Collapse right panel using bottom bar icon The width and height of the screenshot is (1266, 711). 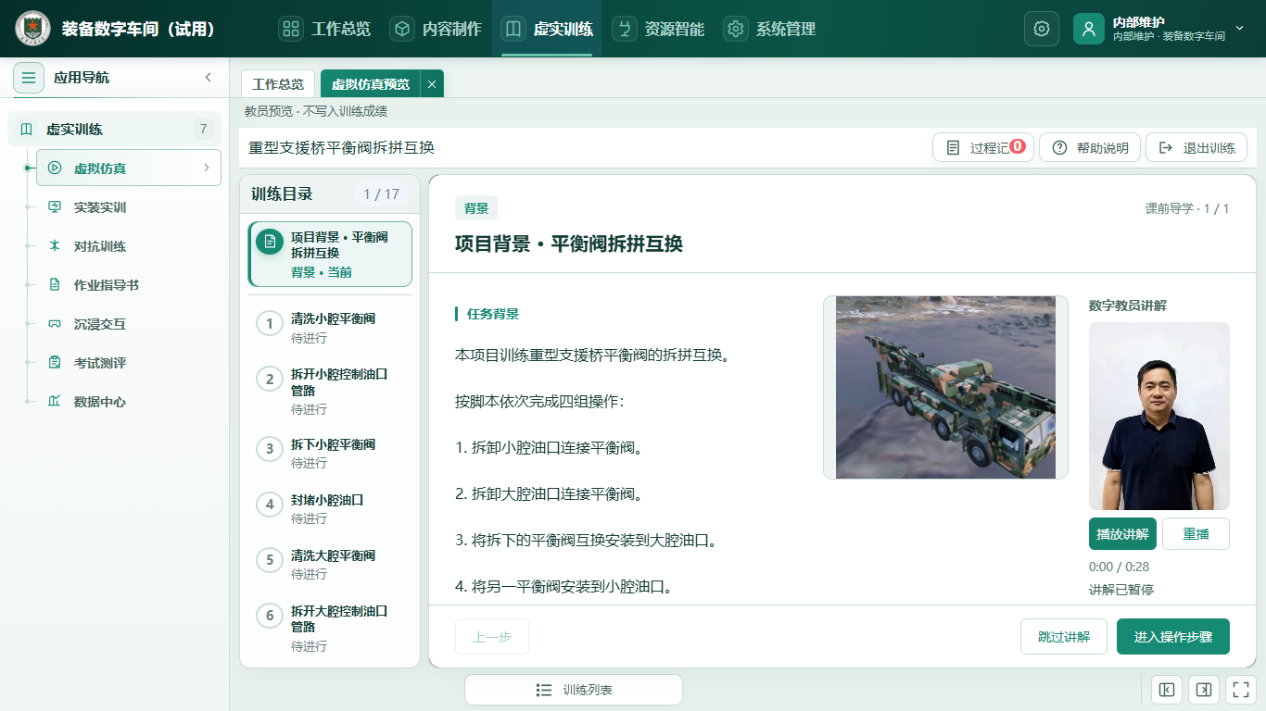[1203, 690]
